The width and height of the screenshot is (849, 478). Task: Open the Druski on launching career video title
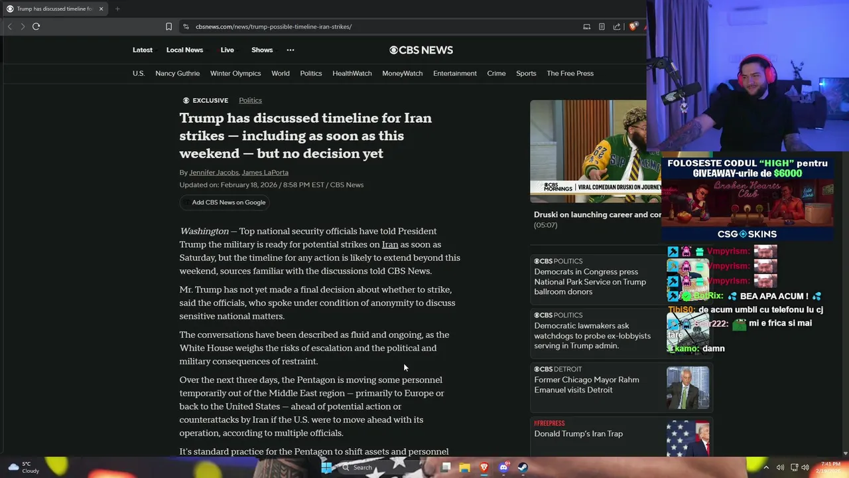click(598, 214)
